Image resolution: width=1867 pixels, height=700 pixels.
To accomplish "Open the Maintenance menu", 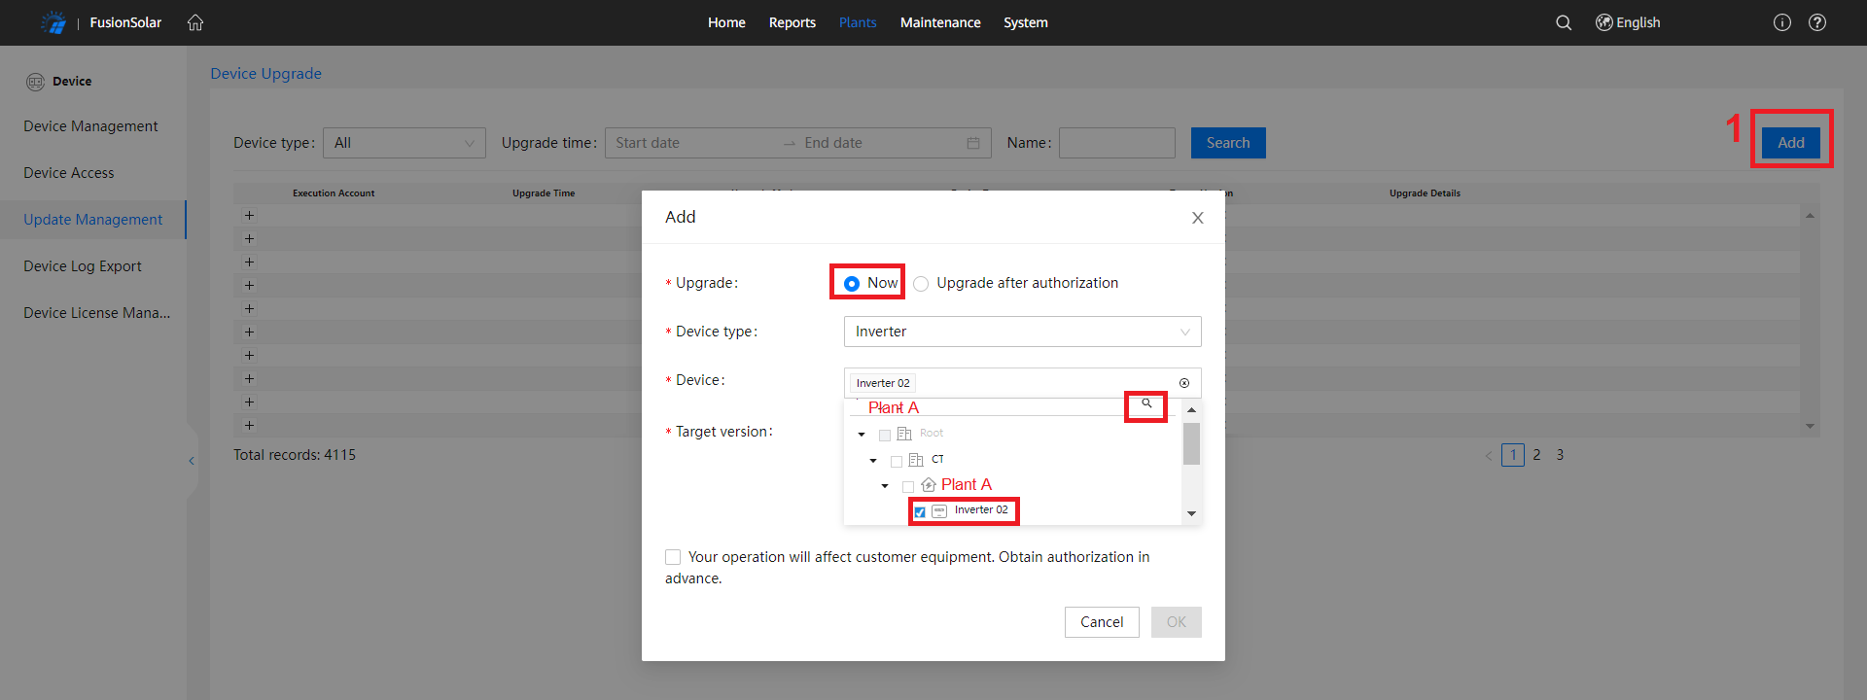I will (940, 22).
